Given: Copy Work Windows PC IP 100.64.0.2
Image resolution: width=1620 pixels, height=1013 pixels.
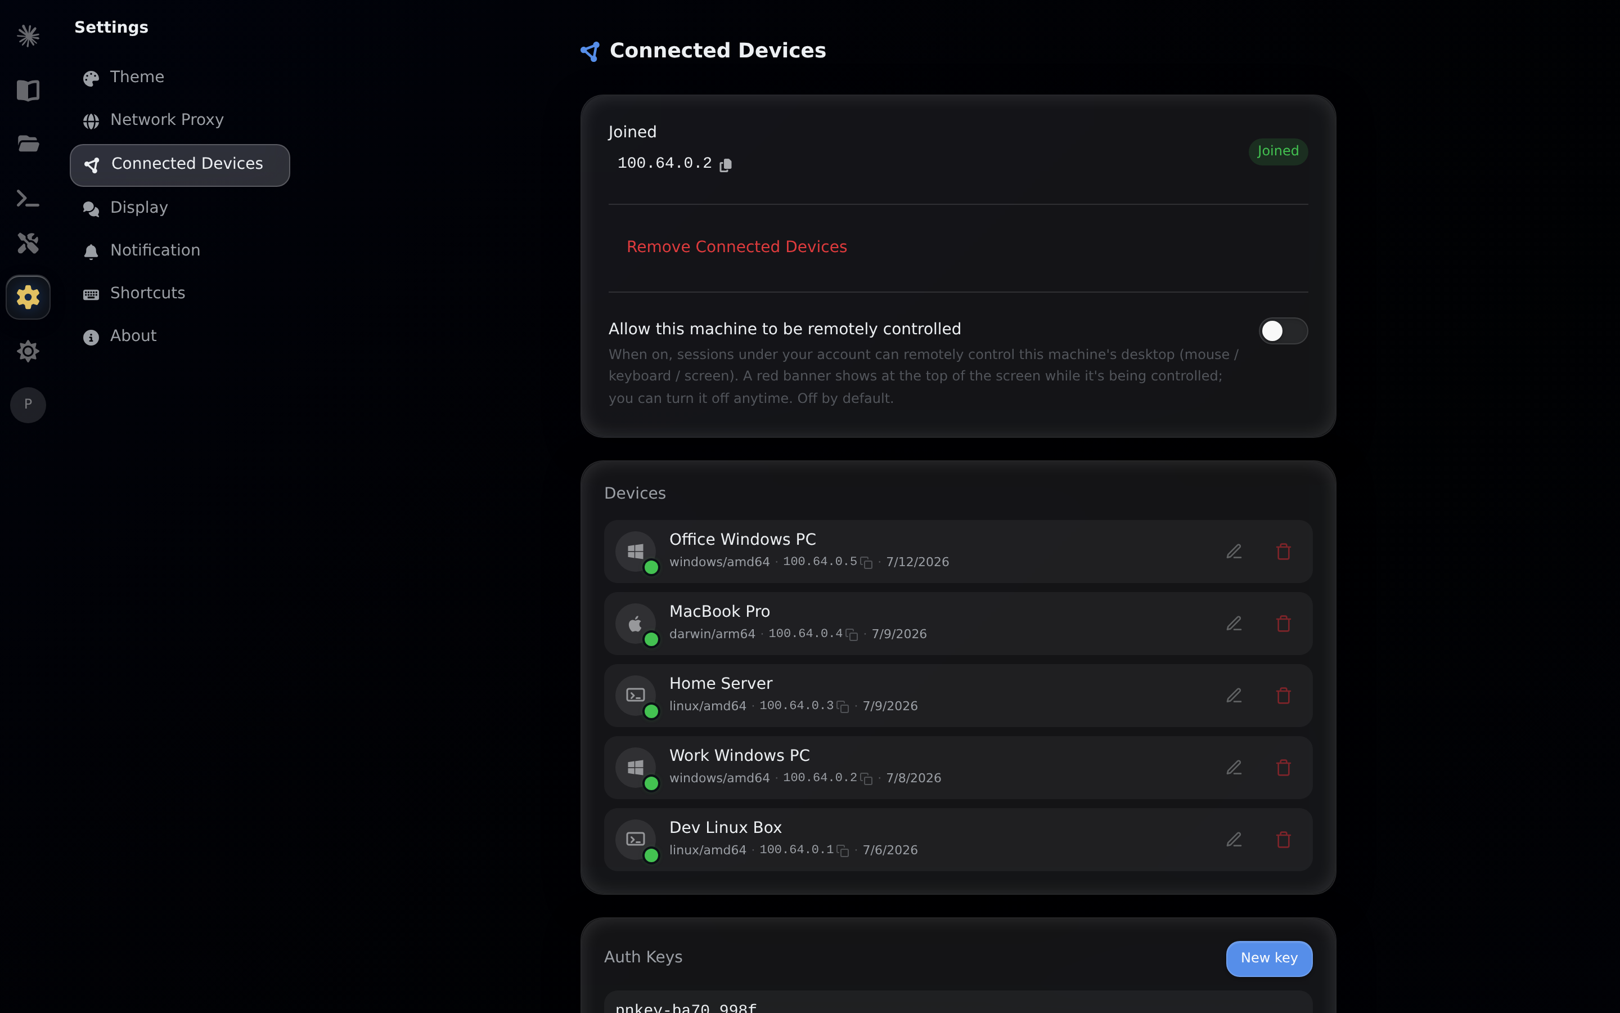Looking at the screenshot, I should point(866,778).
